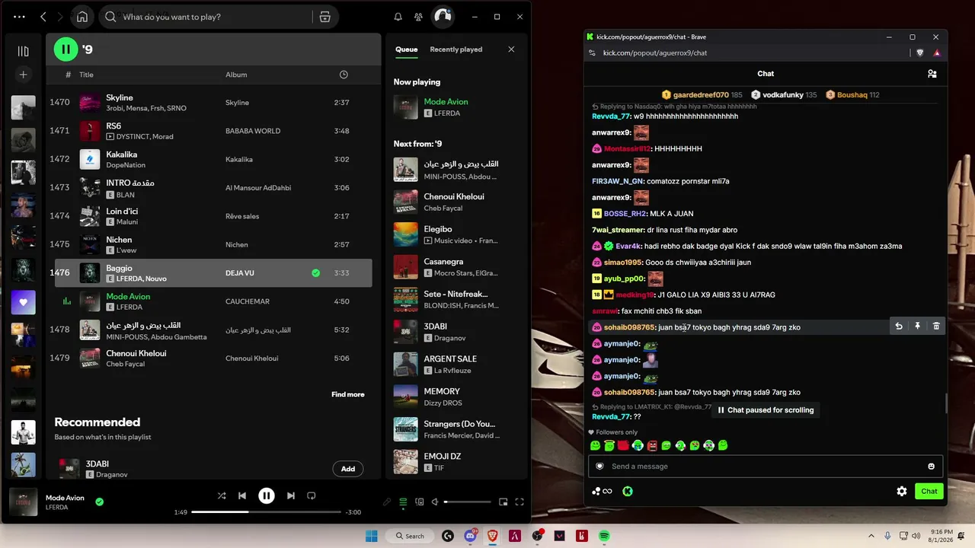Skip to next track
The height and width of the screenshot is (548, 975).
291,495
